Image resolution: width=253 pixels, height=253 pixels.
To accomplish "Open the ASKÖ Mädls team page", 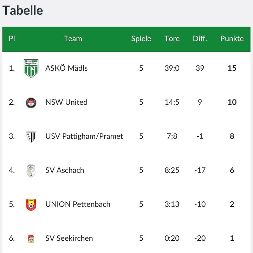I will pos(66,68).
